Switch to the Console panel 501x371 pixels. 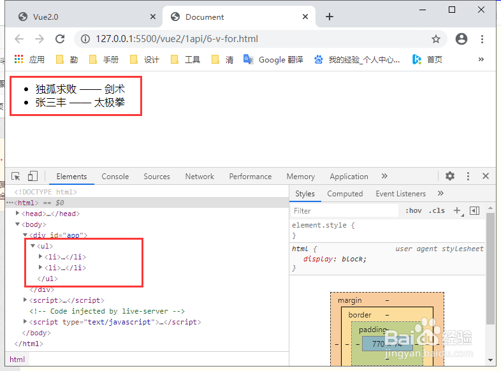(115, 177)
